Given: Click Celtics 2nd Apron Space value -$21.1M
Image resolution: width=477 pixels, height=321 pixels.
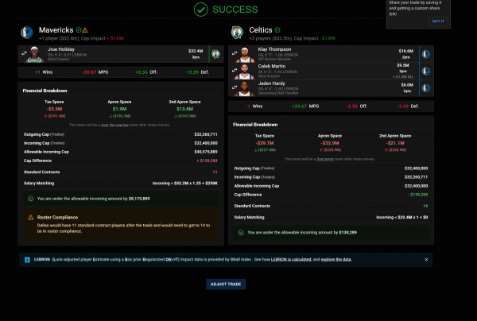Looking at the screenshot, I should [x=395, y=143].
